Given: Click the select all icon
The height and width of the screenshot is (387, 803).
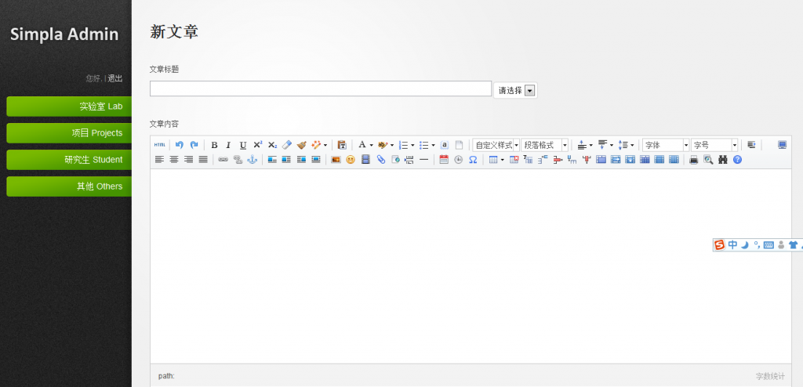Looking at the screenshot, I should point(445,146).
